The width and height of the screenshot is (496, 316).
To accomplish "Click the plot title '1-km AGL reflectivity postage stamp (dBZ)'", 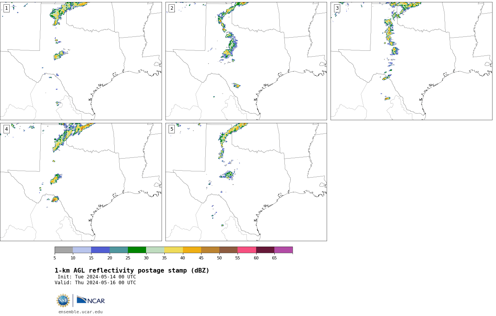I will tap(132, 271).
